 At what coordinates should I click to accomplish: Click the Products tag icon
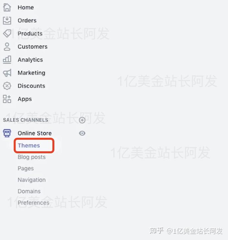7,33
